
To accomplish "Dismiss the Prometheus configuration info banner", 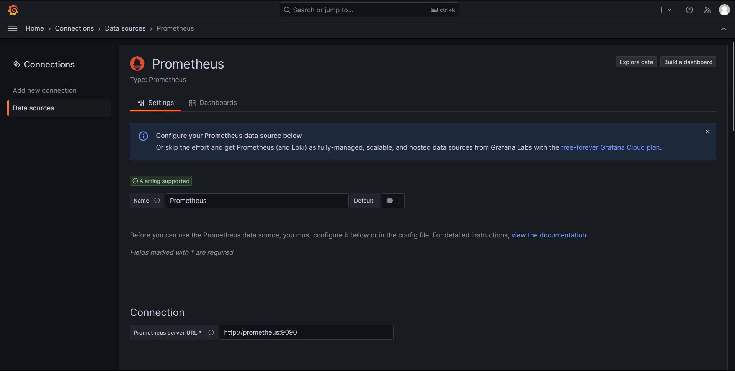I will (707, 132).
